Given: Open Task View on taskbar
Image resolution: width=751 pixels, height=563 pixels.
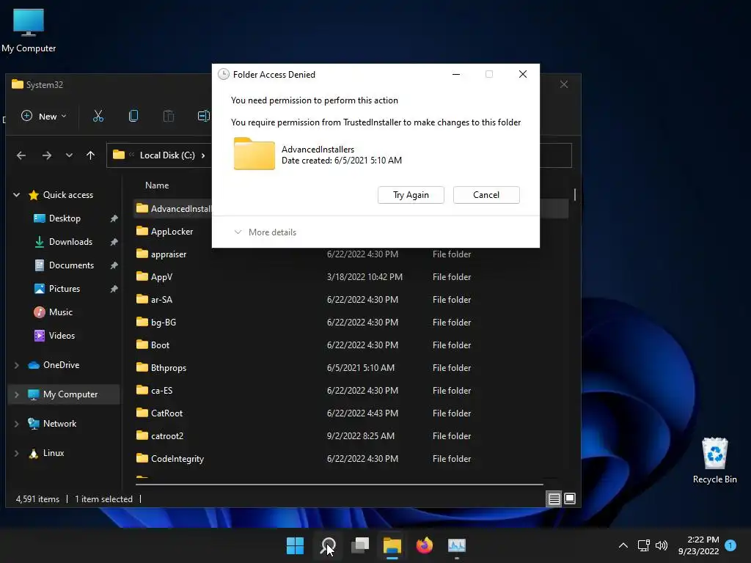Looking at the screenshot, I should pos(360,545).
